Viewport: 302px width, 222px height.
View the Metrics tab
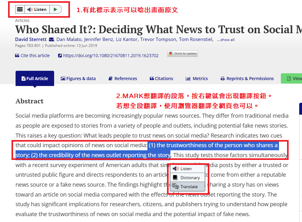coord(197,79)
